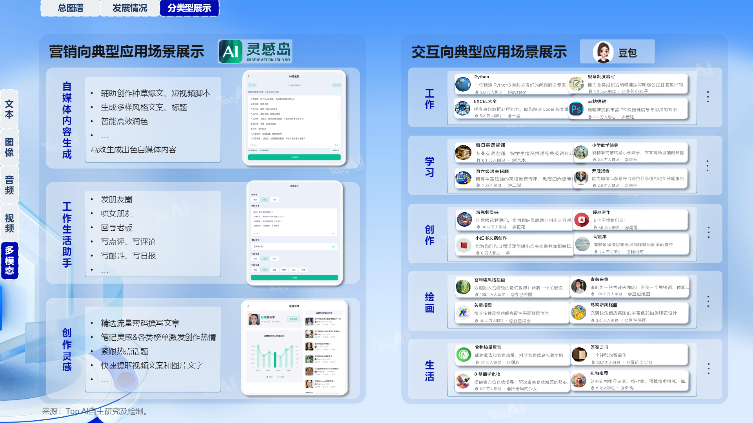Image resolution: width=753 pixels, height=423 pixels.
Task: Select the 四六级通关秘籍 icon
Action: (463, 178)
